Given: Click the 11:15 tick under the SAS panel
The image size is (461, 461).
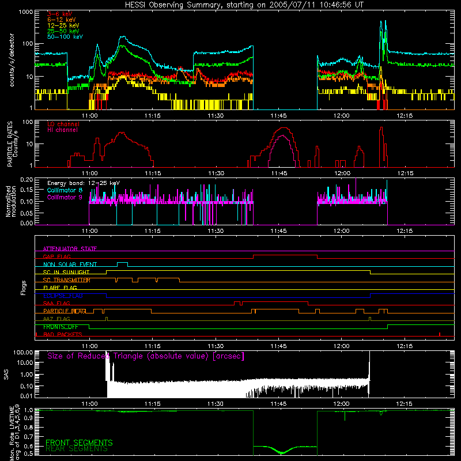Looking at the screenshot, I should pos(152,404).
